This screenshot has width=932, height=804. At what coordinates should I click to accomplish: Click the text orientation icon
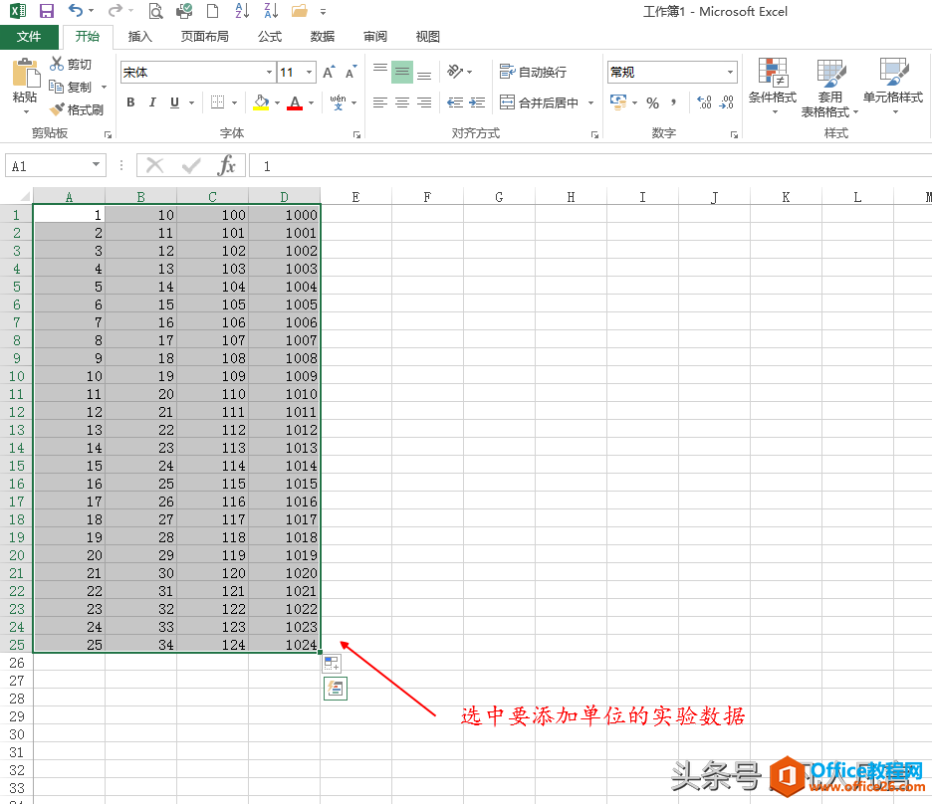[x=455, y=72]
